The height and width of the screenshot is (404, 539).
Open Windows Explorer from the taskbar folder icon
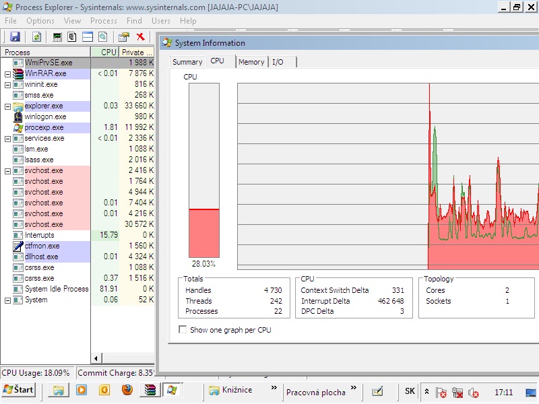[x=59, y=391]
